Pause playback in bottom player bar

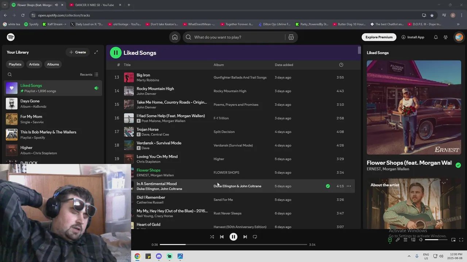233,237
